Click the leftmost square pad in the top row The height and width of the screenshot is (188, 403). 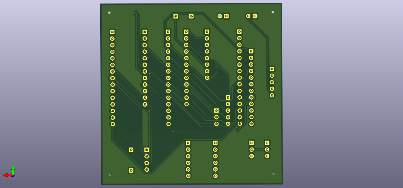[176, 16]
